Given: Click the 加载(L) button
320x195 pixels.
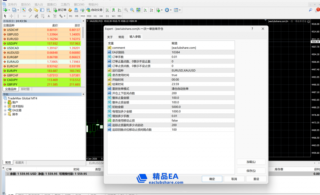Looking at the screenshot, I should point(251,162).
